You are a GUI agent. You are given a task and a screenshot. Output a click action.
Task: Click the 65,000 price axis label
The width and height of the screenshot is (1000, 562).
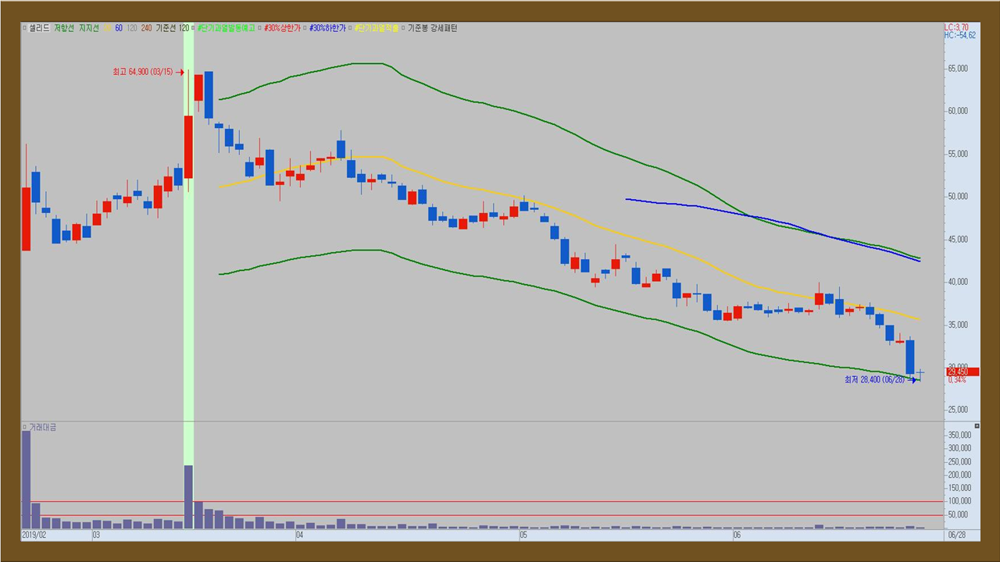(x=958, y=69)
